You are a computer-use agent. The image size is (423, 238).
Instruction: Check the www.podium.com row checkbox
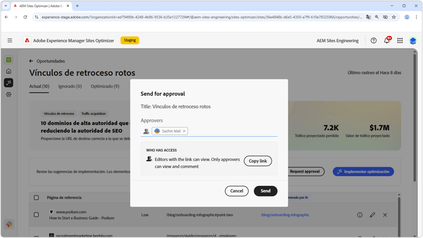click(x=36, y=215)
